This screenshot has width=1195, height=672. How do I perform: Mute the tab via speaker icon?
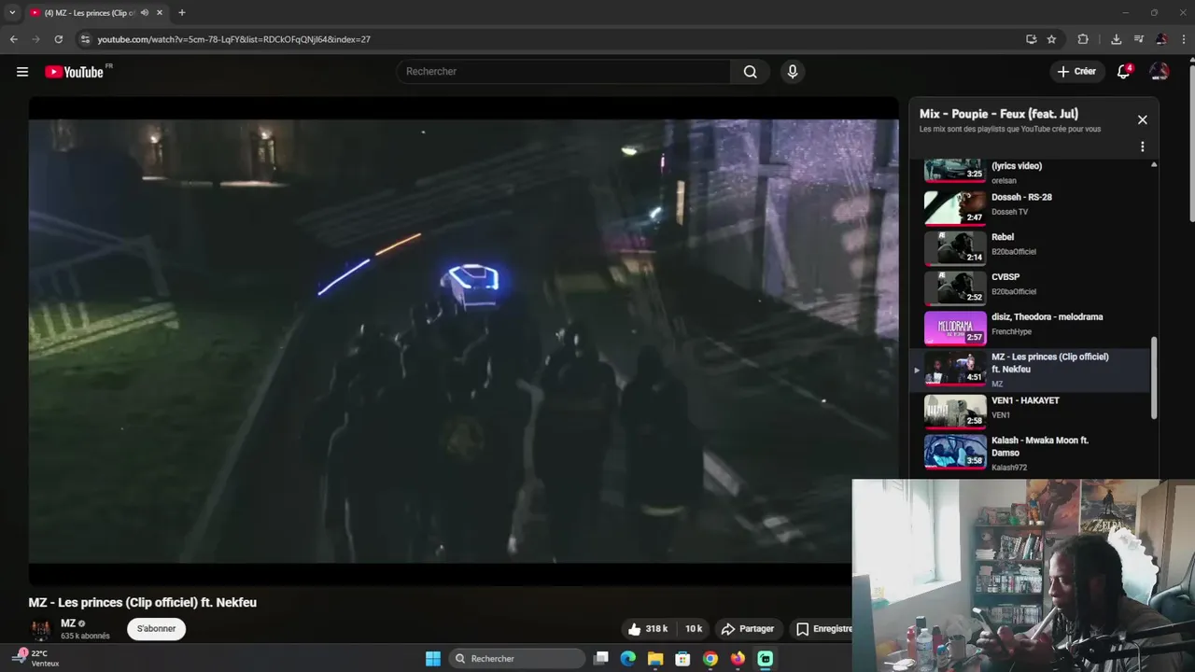coord(145,13)
